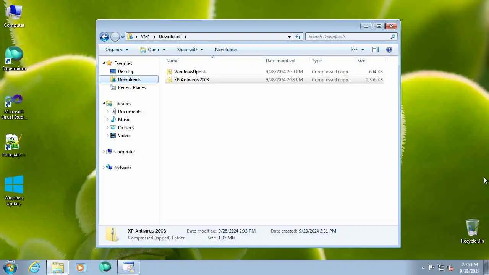
Task: Click the muted volume tray icon
Action: click(x=450, y=268)
